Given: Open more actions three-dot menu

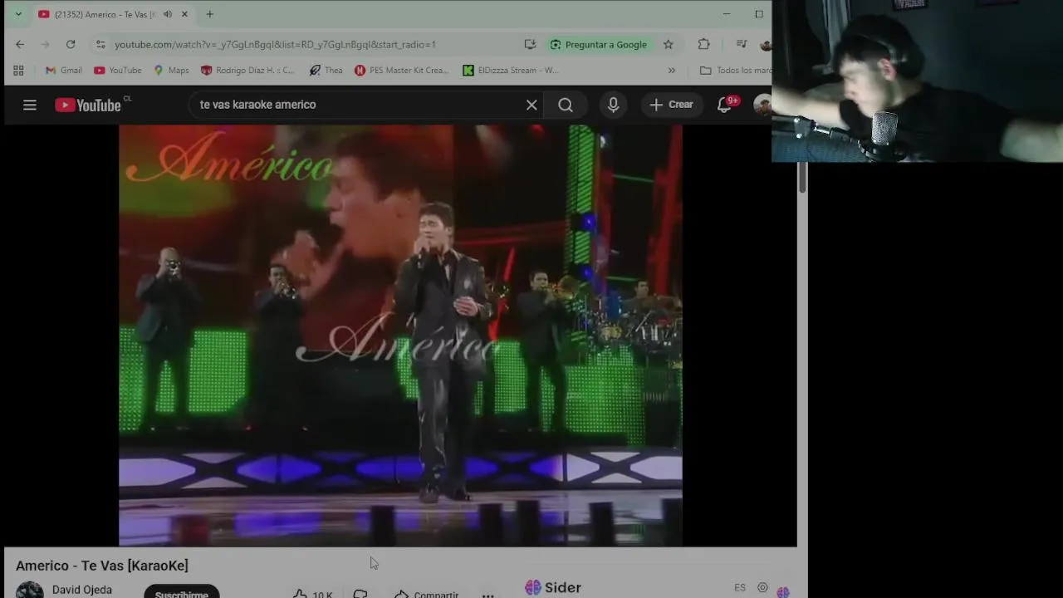Looking at the screenshot, I should [488, 594].
